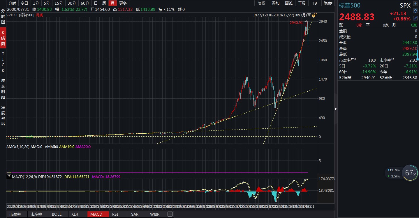Select the 5分 five-minute period
Image resolution: width=419 pixels, height=218 pixels.
point(47,3)
